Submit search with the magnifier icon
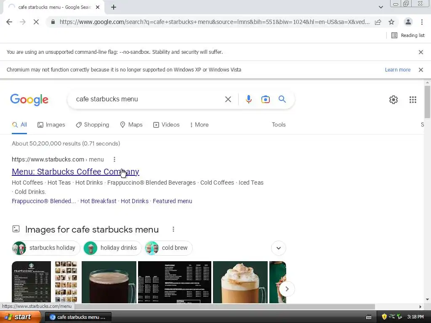 pyautogui.click(x=282, y=99)
